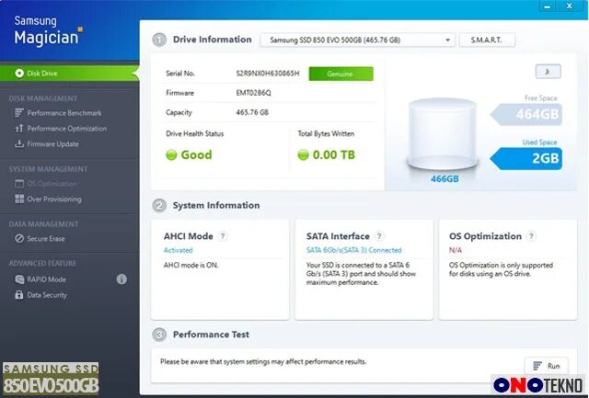
Task: Select the Disk Drive sidebar item
Action: tap(70, 74)
